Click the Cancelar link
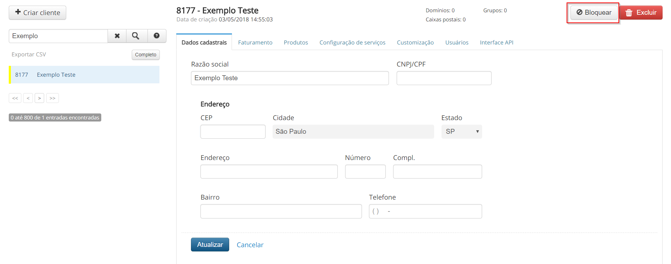The image size is (671, 264). tap(250, 245)
